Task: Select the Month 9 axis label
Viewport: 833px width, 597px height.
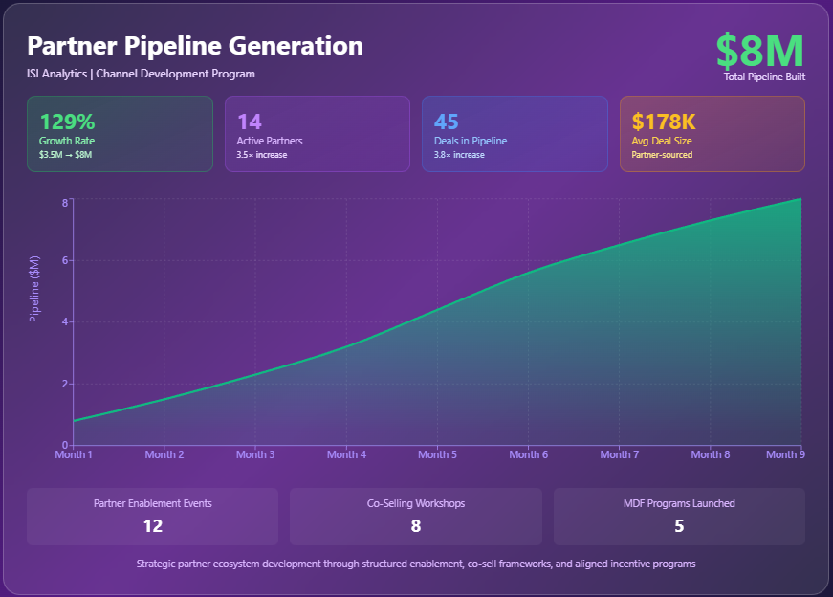Action: pos(784,454)
